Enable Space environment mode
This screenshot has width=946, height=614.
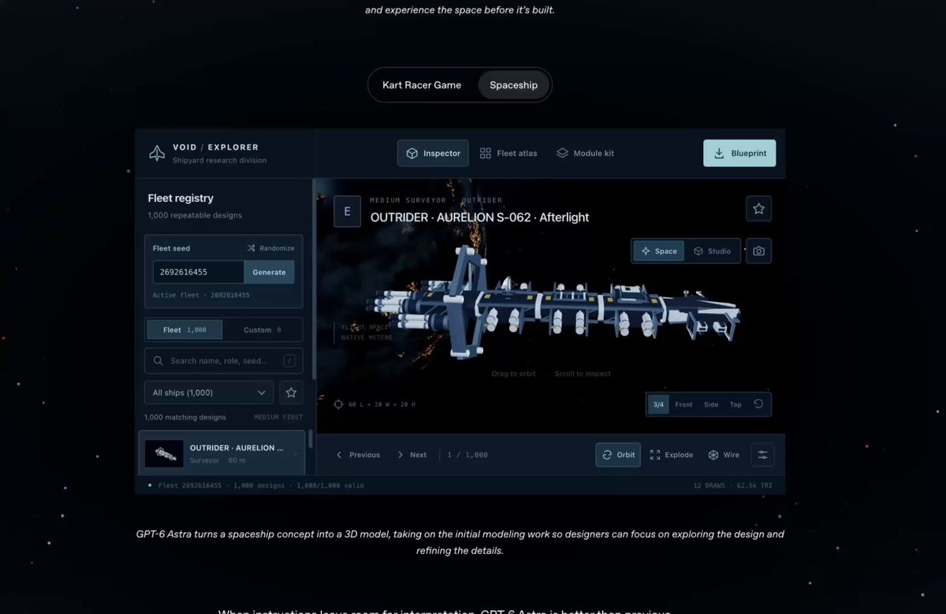[659, 251]
